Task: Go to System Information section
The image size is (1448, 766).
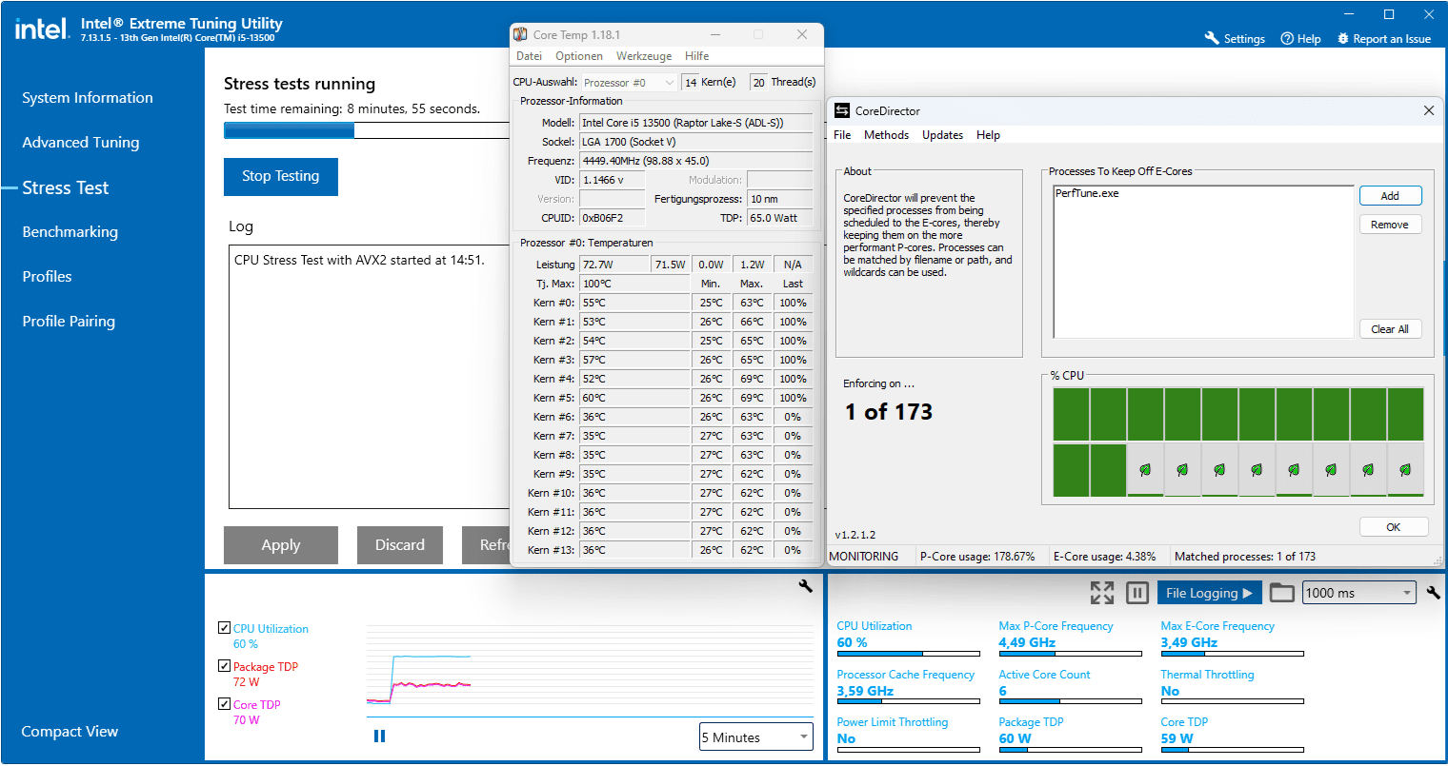Action: coord(88,98)
